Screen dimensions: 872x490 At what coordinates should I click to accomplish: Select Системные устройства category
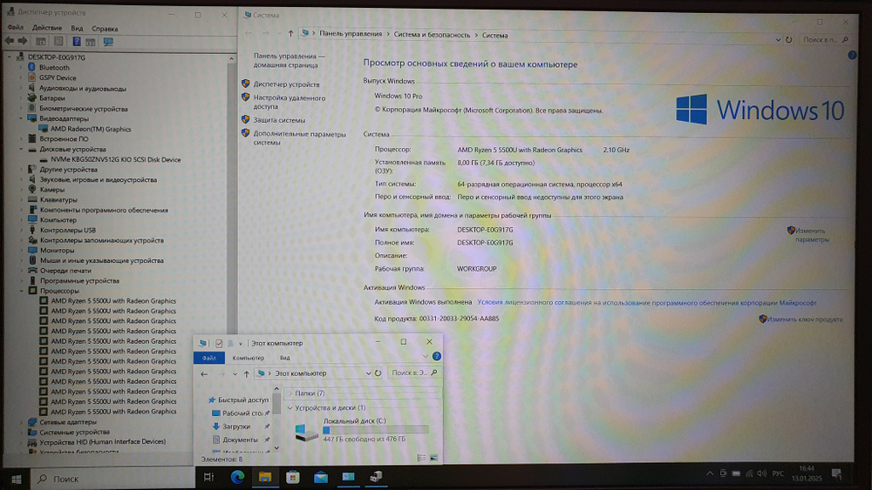[74, 432]
